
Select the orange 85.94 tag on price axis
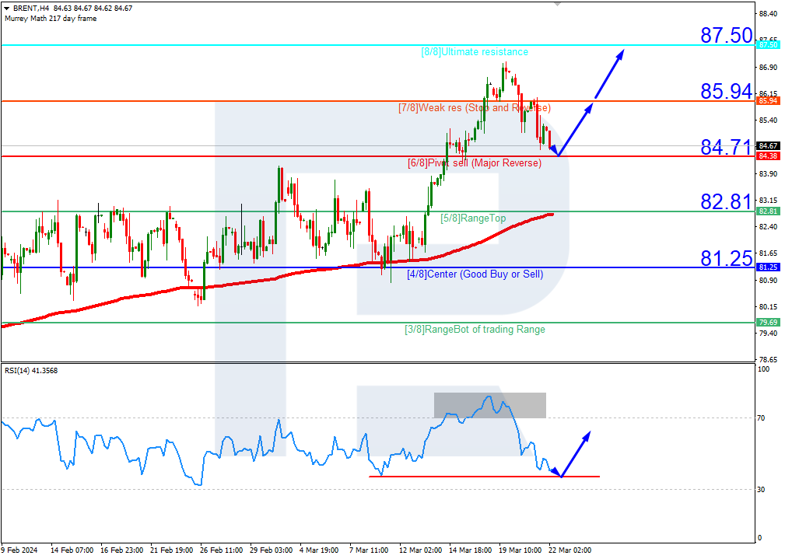768,101
